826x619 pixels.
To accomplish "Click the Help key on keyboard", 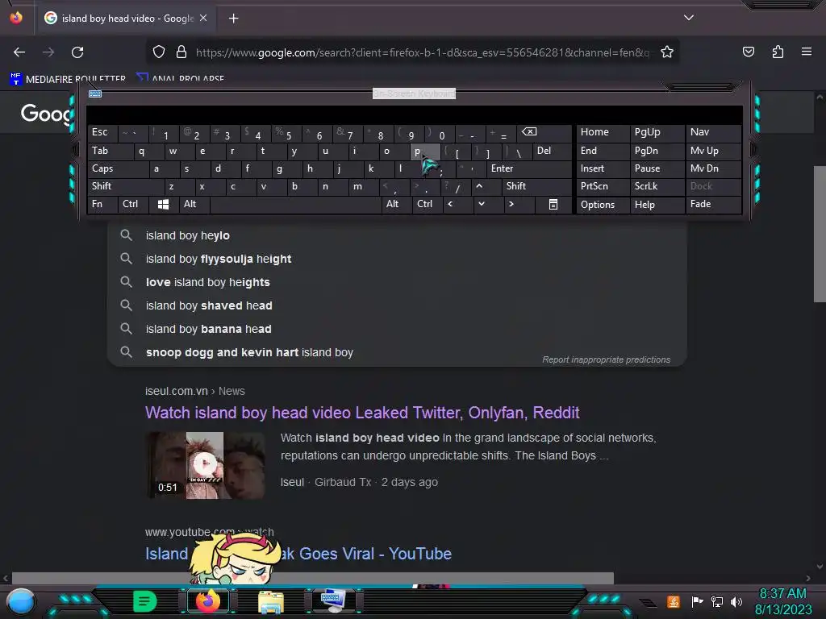I will click(x=657, y=205).
